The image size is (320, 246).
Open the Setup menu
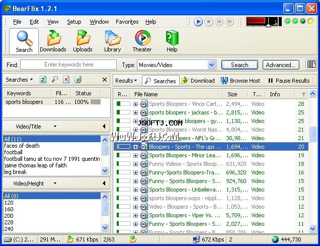[x=74, y=22]
